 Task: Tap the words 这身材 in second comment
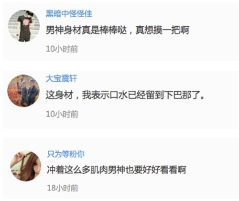59,95
